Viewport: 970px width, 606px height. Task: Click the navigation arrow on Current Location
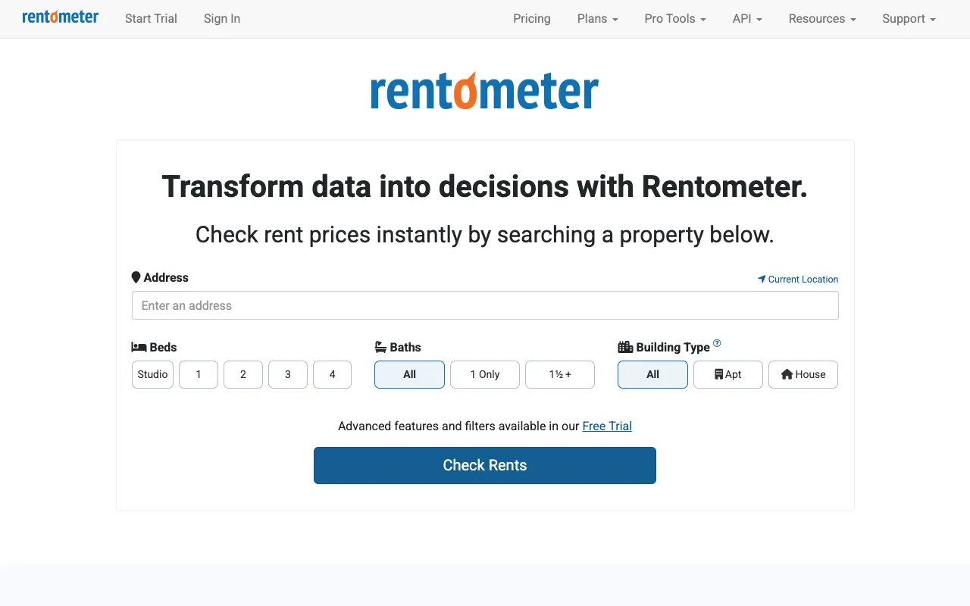tap(761, 279)
